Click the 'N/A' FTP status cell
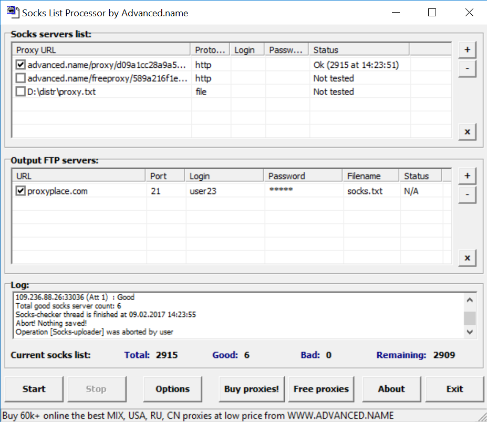Image resolution: width=487 pixels, height=422 pixels. tap(411, 191)
